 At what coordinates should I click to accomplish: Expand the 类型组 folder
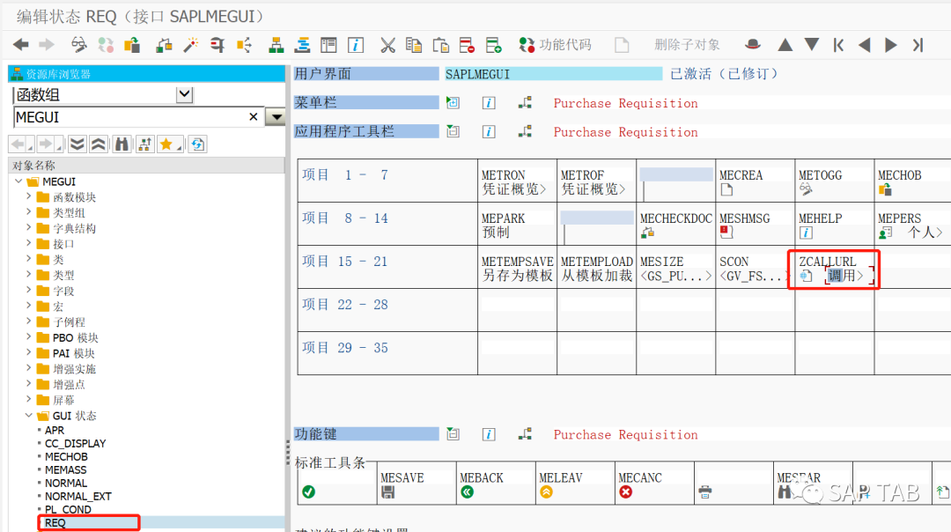point(28,212)
